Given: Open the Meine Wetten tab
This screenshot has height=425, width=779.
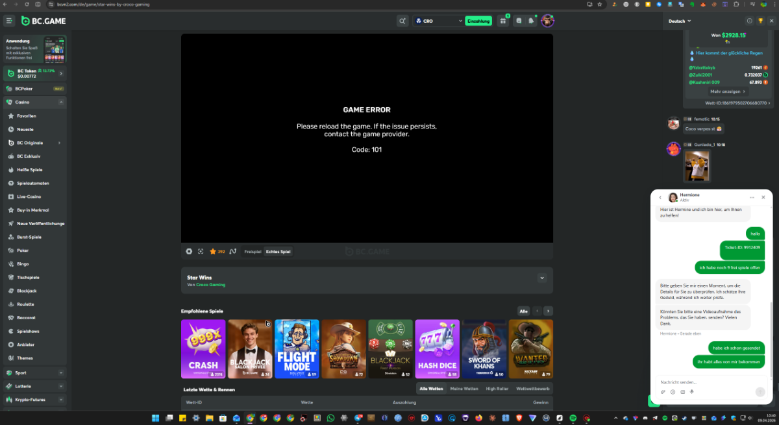Looking at the screenshot, I should pyautogui.click(x=464, y=389).
